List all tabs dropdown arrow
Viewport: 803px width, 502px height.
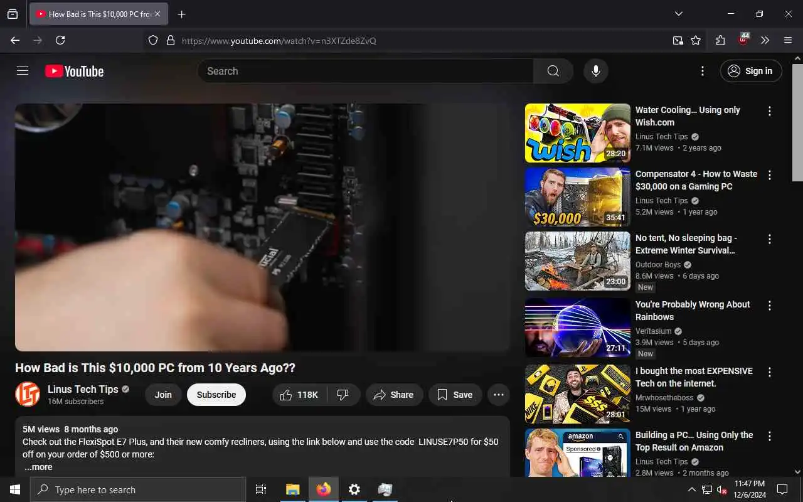tap(679, 14)
